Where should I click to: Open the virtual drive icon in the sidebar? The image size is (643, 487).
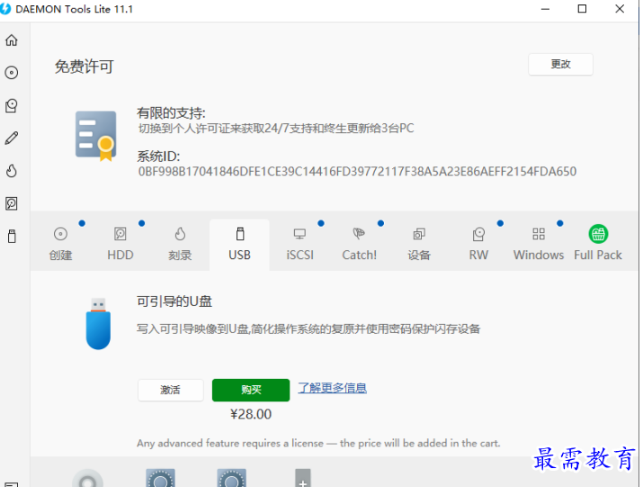(x=12, y=105)
